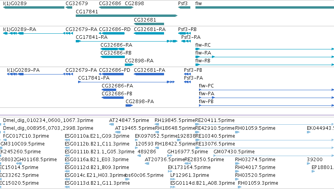The height and width of the screenshot is (189, 334).
Task: Select transcript CG32686-RA
Action: click(x=113, y=49)
